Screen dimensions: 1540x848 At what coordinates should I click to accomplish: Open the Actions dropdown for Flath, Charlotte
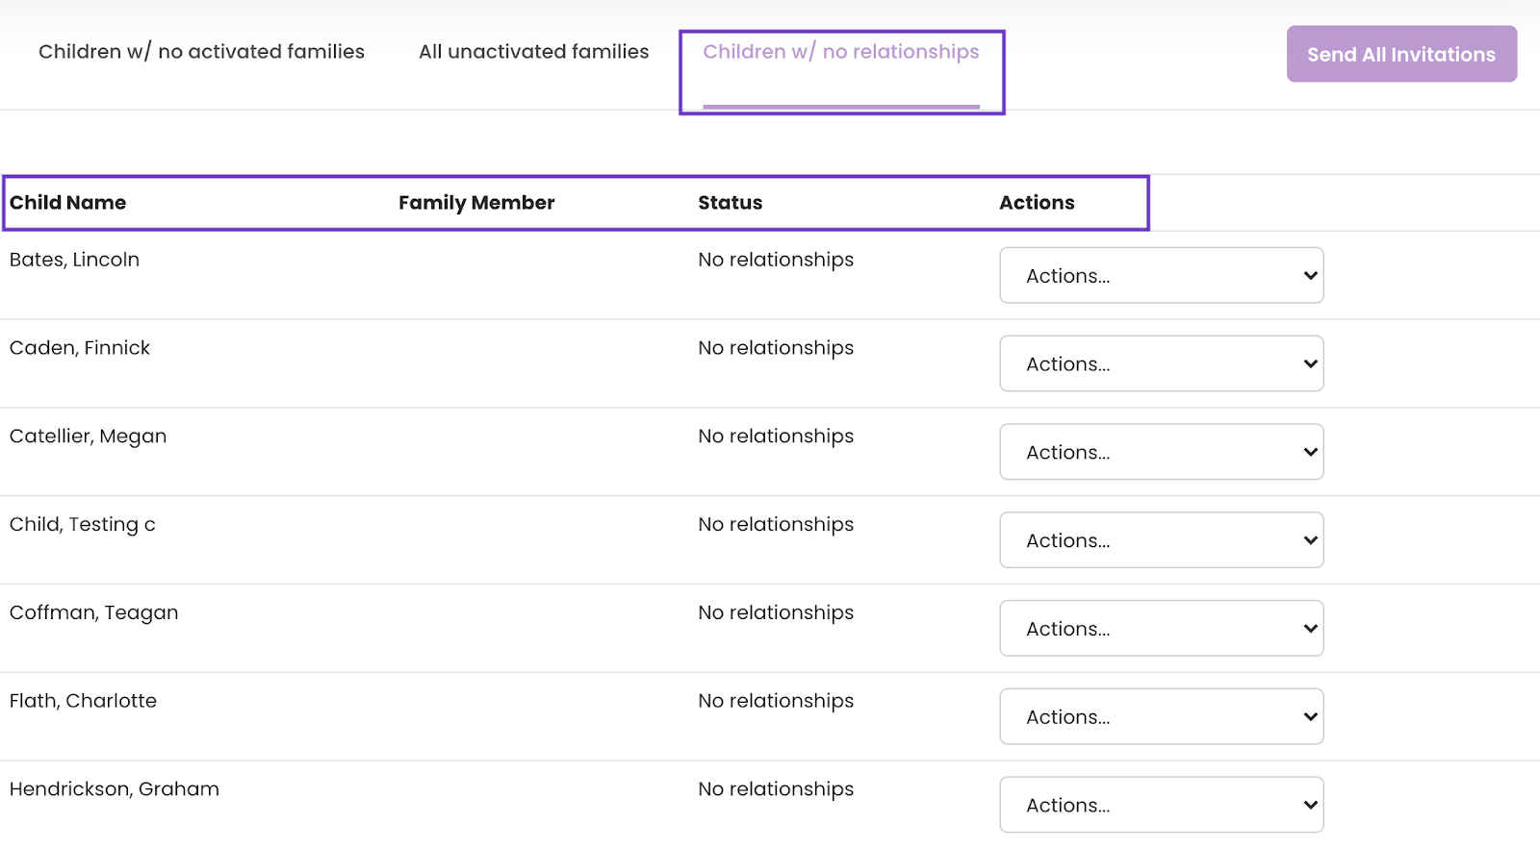1162,717
